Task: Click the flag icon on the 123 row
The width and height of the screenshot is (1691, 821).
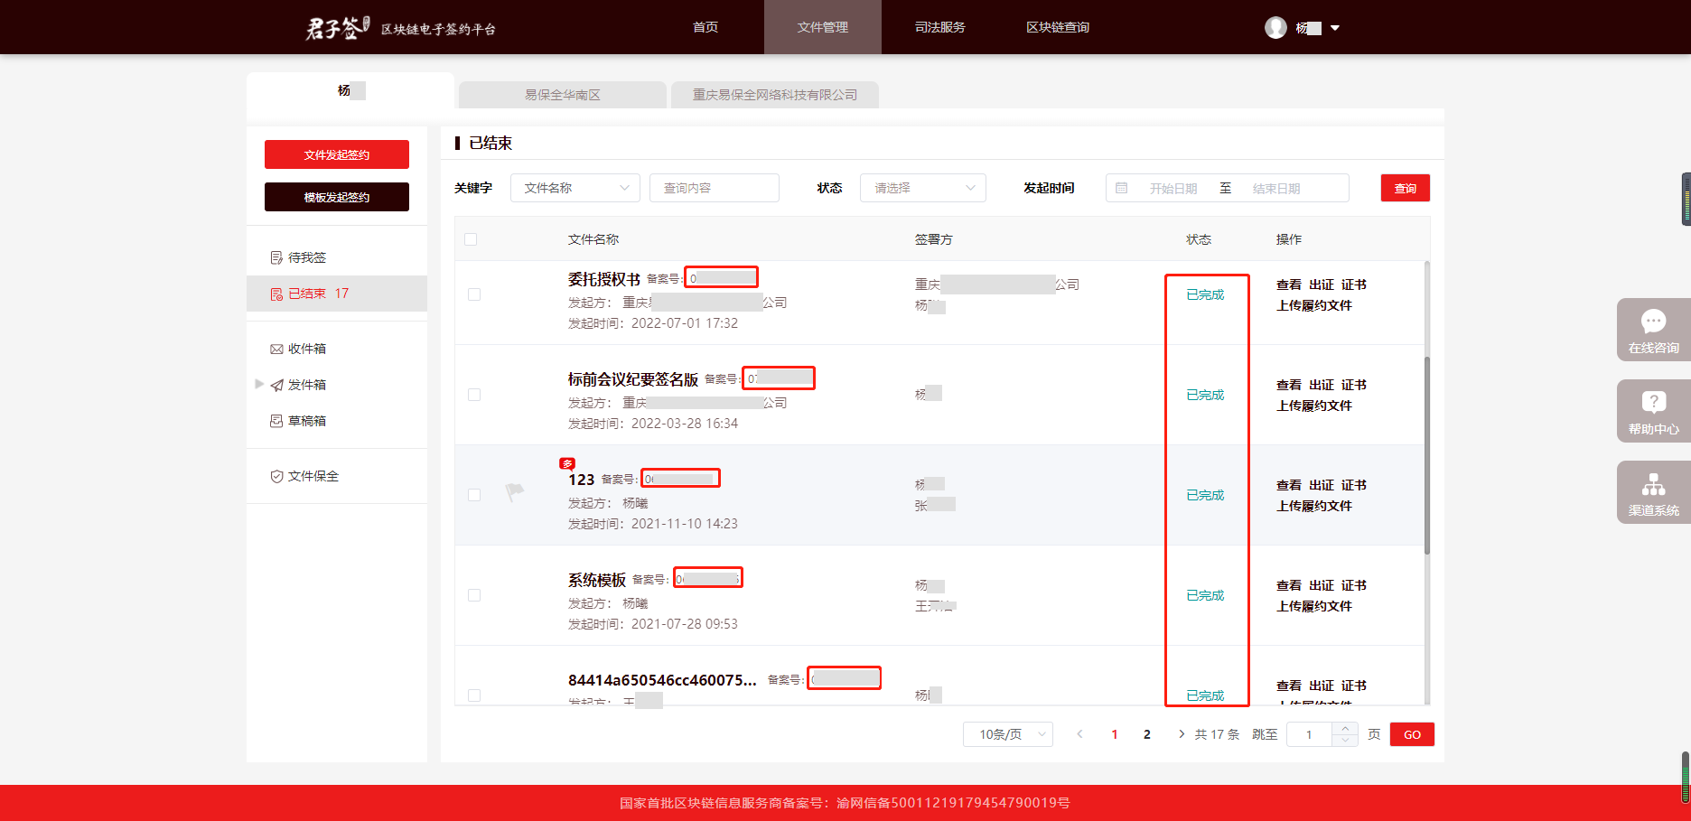Action: [x=515, y=492]
